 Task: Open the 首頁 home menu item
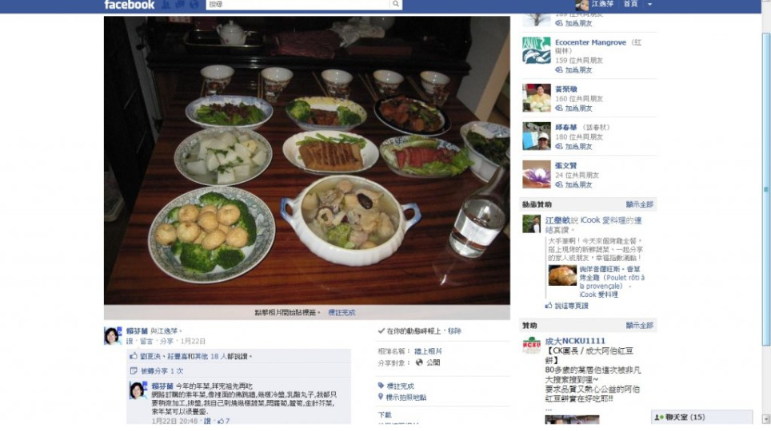pyautogui.click(x=630, y=4)
